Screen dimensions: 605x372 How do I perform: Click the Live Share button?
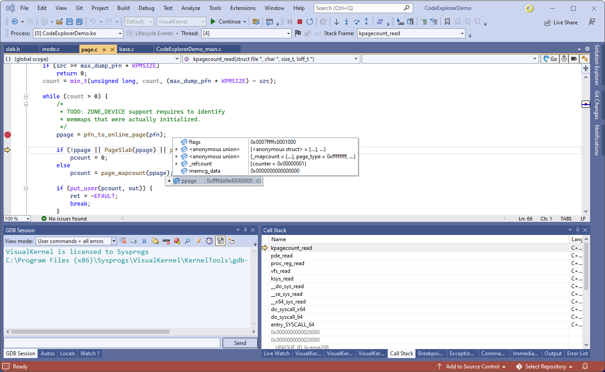pyautogui.click(x=560, y=23)
